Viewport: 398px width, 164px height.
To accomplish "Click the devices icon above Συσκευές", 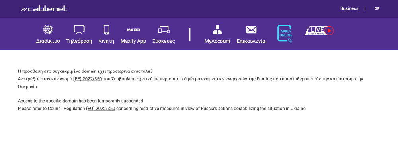I will tap(164, 30).
